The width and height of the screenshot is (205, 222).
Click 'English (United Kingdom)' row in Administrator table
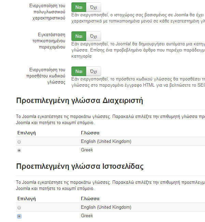106,142
